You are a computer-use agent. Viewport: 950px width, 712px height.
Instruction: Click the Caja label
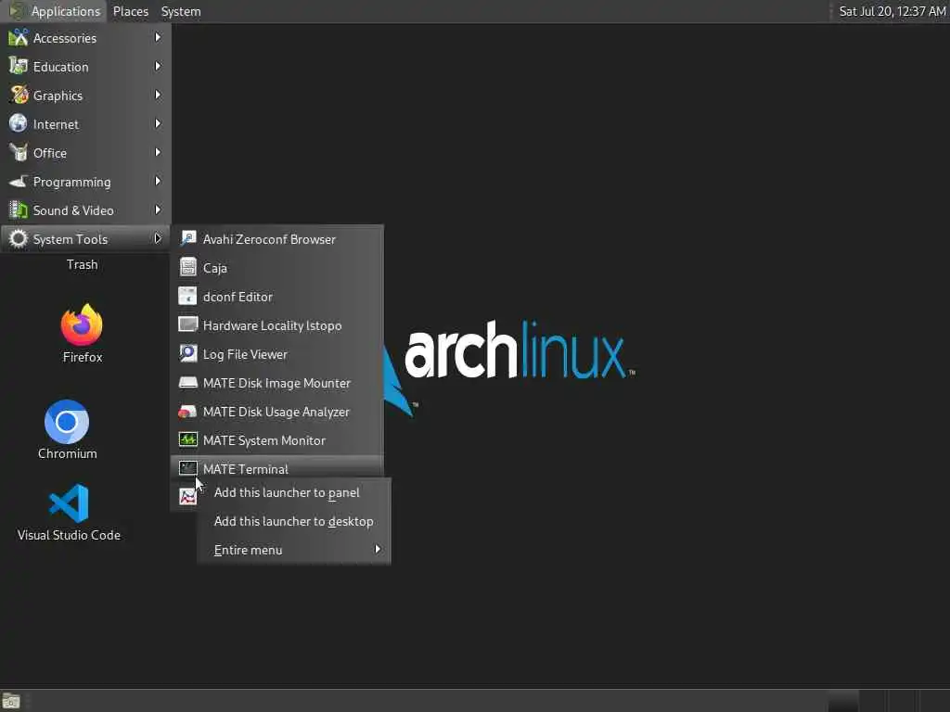pos(215,268)
